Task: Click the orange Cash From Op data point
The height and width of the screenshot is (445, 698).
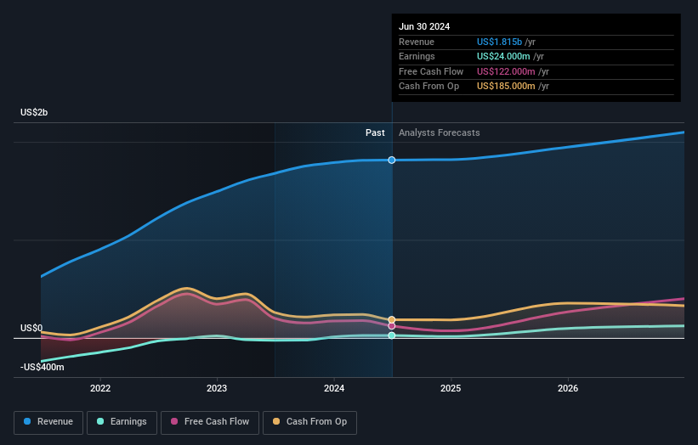Action: click(x=391, y=319)
